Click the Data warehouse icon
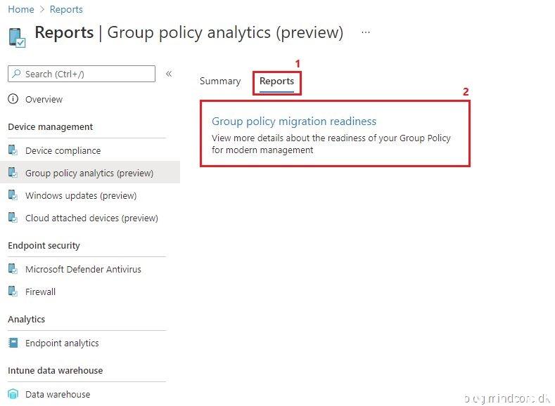The image size is (555, 406). [13, 394]
